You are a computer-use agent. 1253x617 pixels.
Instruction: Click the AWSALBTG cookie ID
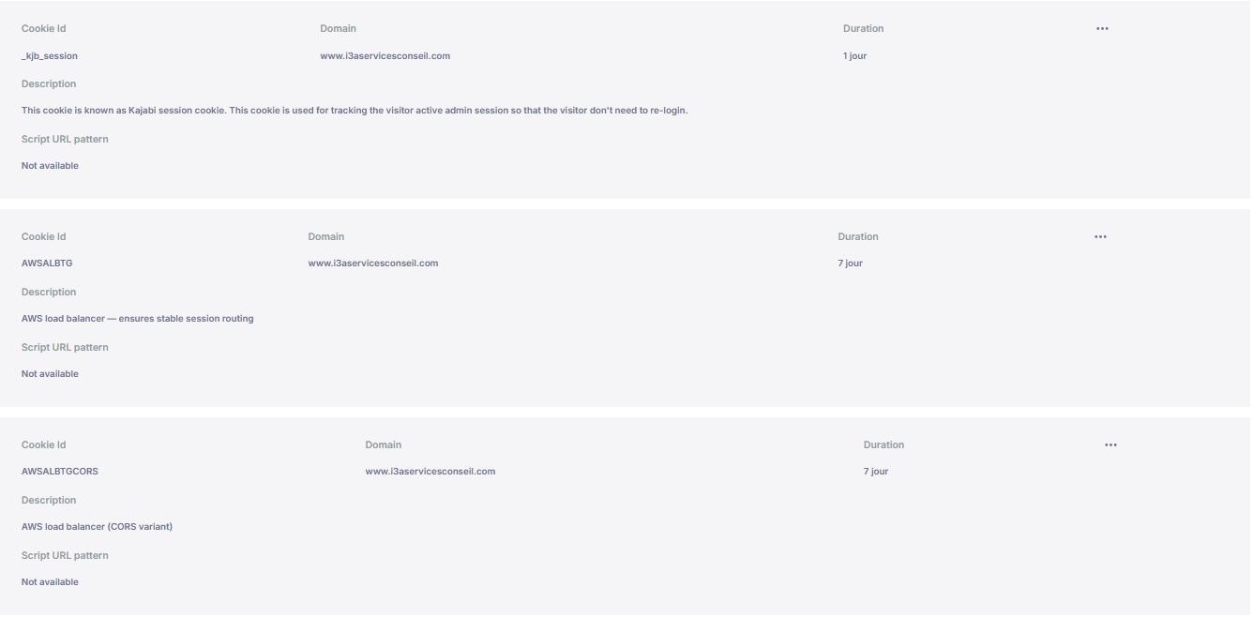click(x=47, y=263)
